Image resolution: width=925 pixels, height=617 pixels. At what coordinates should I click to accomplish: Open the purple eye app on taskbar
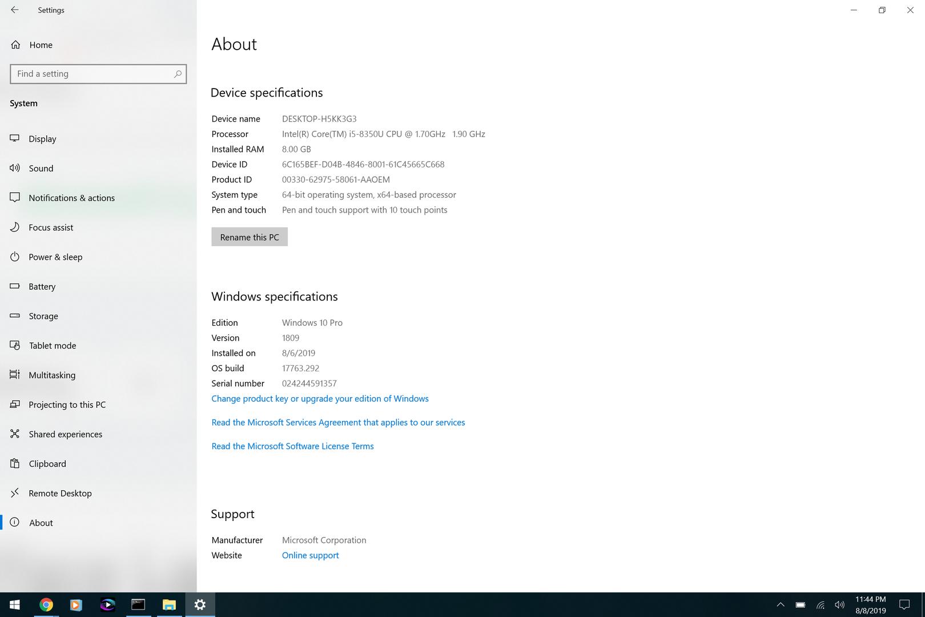click(107, 604)
